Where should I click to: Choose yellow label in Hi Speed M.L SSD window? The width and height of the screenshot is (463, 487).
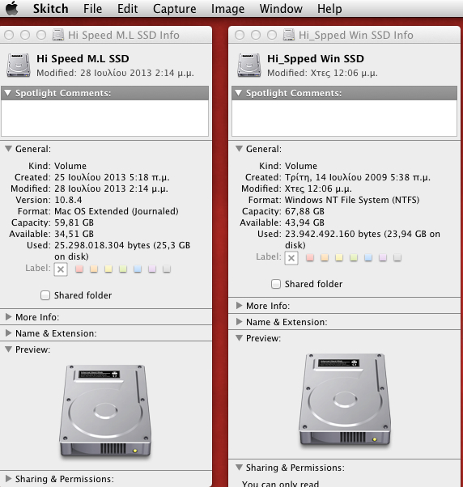click(108, 269)
